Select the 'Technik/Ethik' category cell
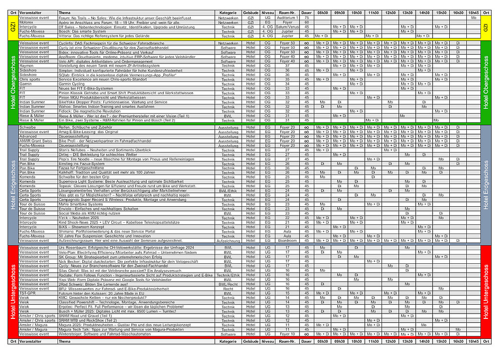The width and height of the screenshot is (499, 353). pos(228,275)
